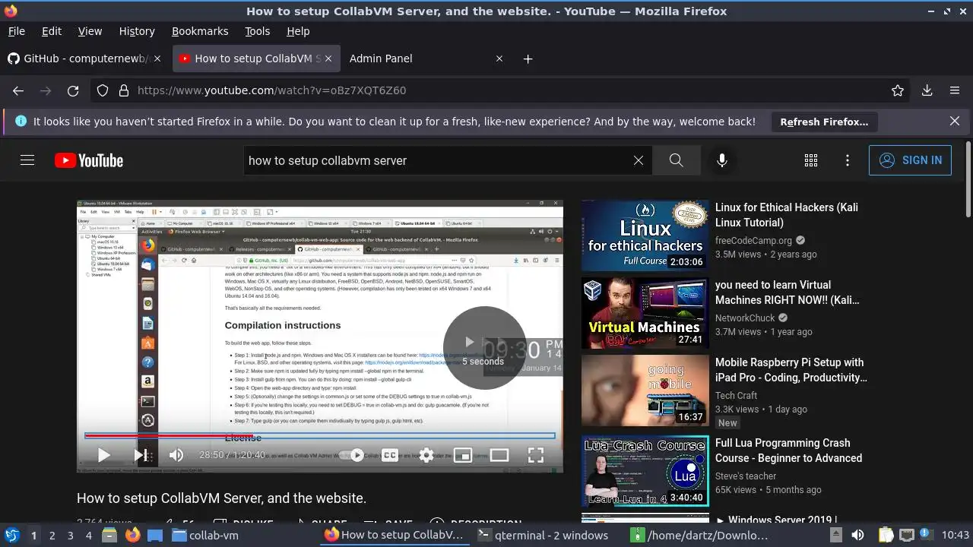Click the 10:43 clock in the tray
This screenshot has width=973, height=547.
(x=956, y=536)
